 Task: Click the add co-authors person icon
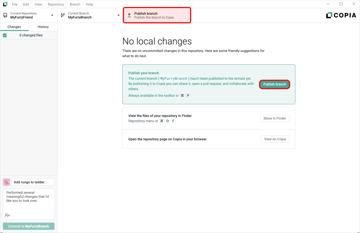tap(7, 215)
